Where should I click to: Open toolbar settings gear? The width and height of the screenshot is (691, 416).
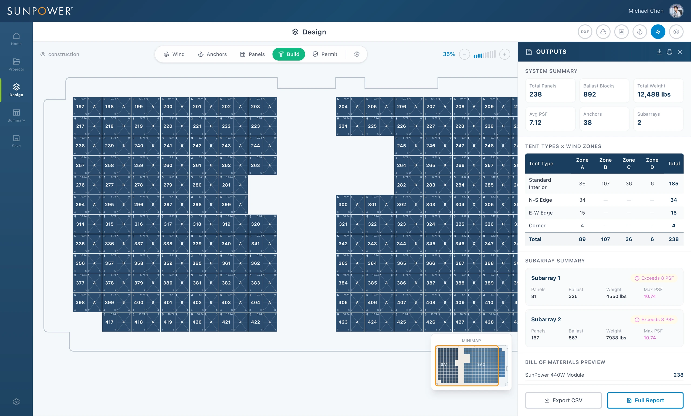[357, 54]
